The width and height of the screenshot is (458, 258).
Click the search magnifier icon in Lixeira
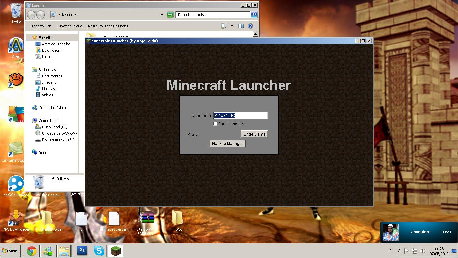254,15
